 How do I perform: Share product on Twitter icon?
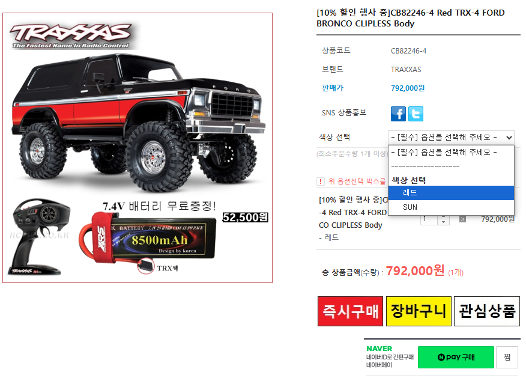(416, 114)
